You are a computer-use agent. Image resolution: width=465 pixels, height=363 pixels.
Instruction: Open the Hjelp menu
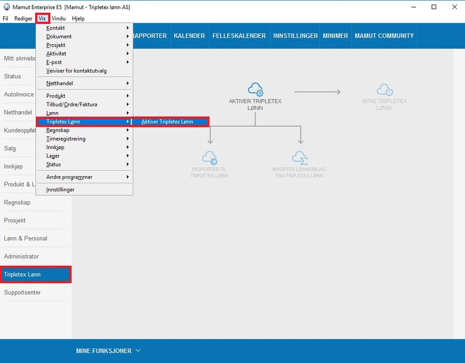pos(78,18)
